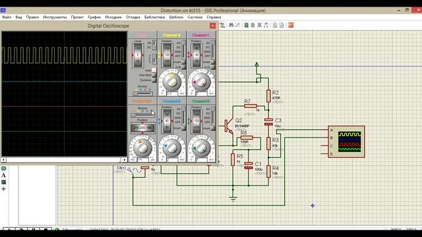
Task: Adjust Channel C coupling slide switch
Action: click(213, 49)
